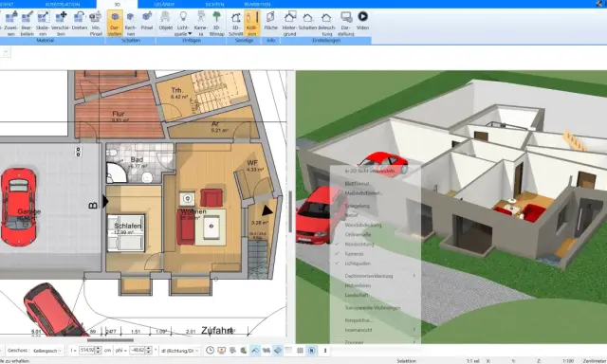607x364 pixels.
Task: Click the vertical scrollbar of the 2D plan
Action: click(x=290, y=211)
